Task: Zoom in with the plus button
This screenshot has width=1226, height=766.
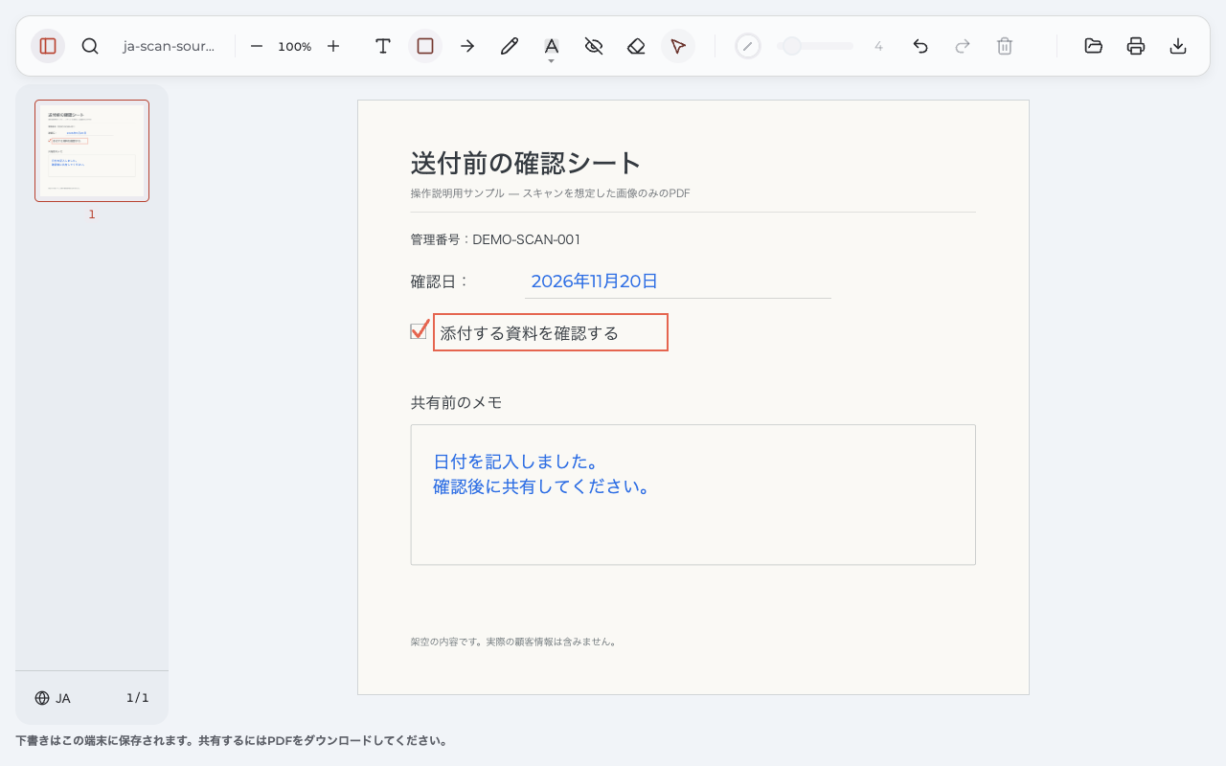Action: pyautogui.click(x=333, y=46)
